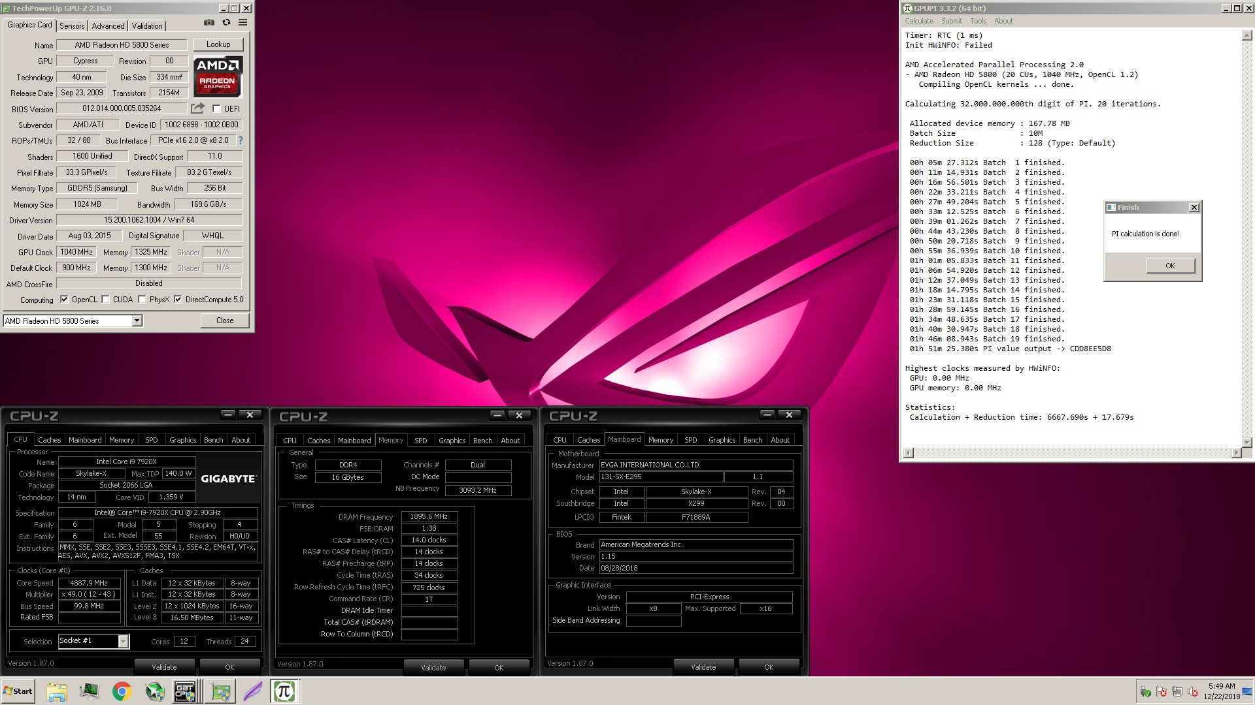Toggle the PhysX checkbox

tap(142, 300)
